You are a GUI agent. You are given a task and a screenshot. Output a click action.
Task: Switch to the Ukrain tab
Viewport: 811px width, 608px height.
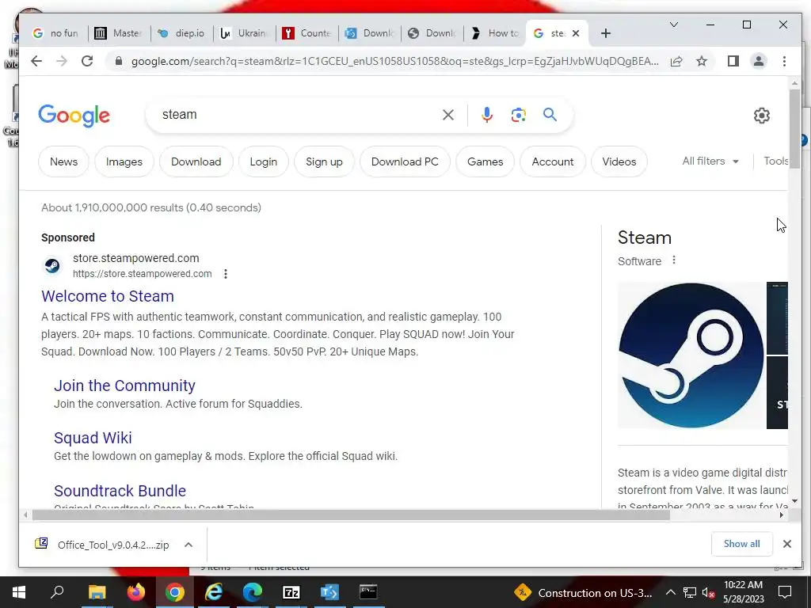click(244, 33)
